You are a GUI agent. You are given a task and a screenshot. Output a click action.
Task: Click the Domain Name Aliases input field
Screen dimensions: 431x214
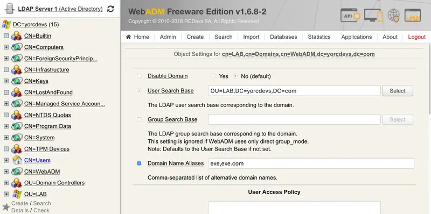pos(311,163)
